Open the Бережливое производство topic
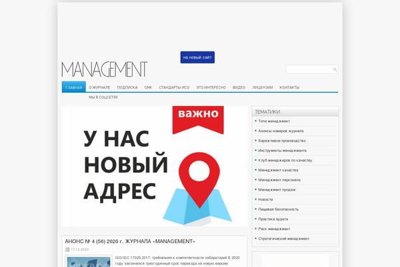 (282, 141)
